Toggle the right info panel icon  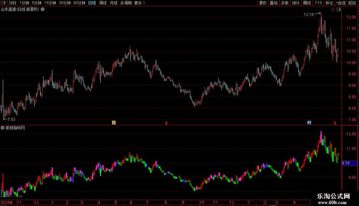[x=339, y=10]
